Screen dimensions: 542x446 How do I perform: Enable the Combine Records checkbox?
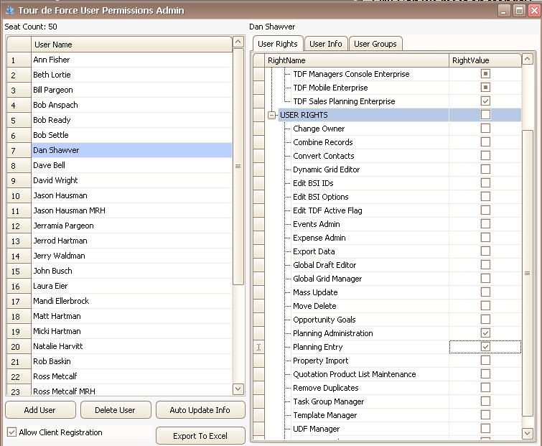(x=485, y=141)
